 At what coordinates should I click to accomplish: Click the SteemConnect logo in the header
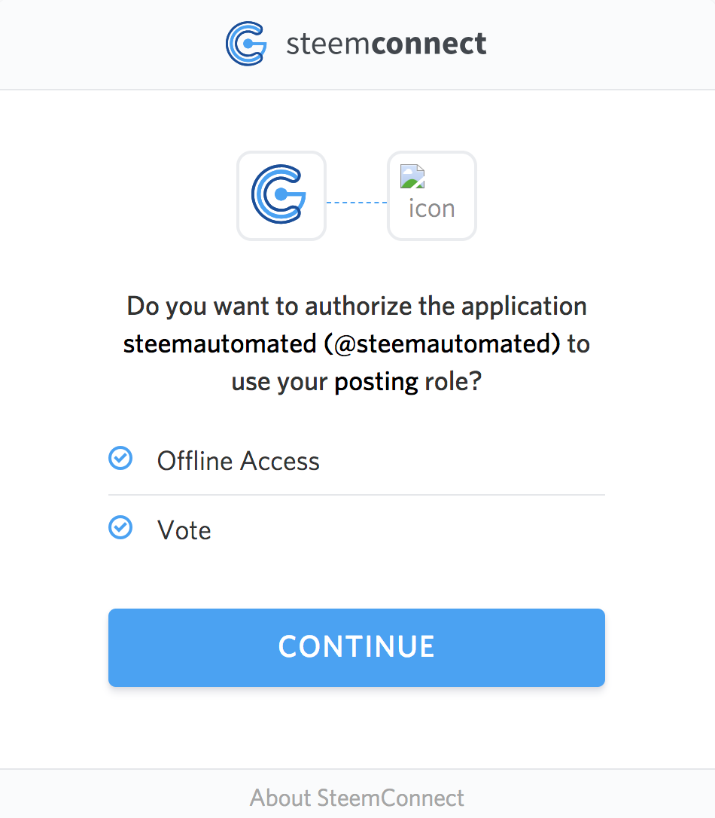[246, 44]
